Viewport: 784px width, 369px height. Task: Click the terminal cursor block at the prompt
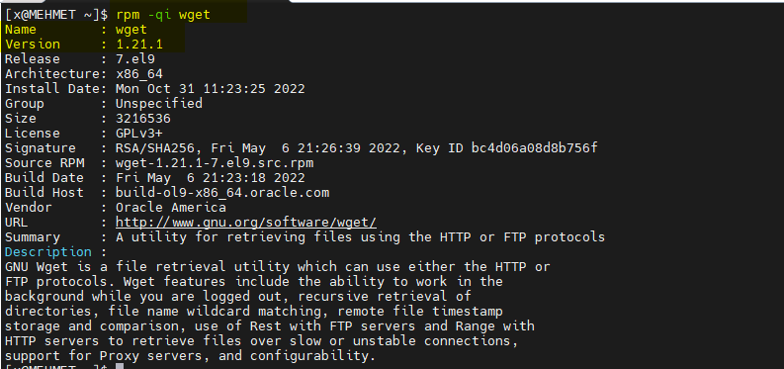pos(120,367)
